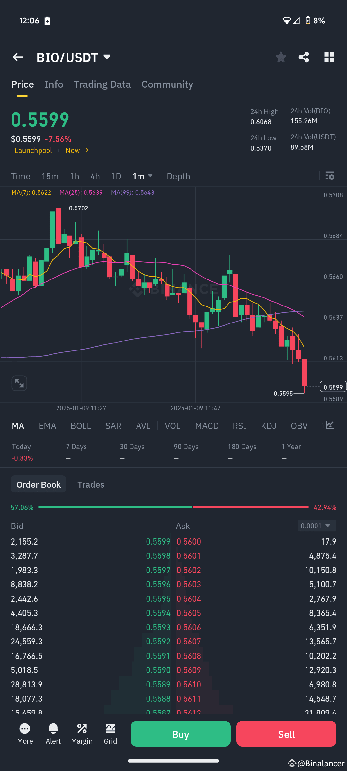Image resolution: width=347 pixels, height=771 pixels.
Task: Open the grid layout icon in the header
Action: point(329,57)
